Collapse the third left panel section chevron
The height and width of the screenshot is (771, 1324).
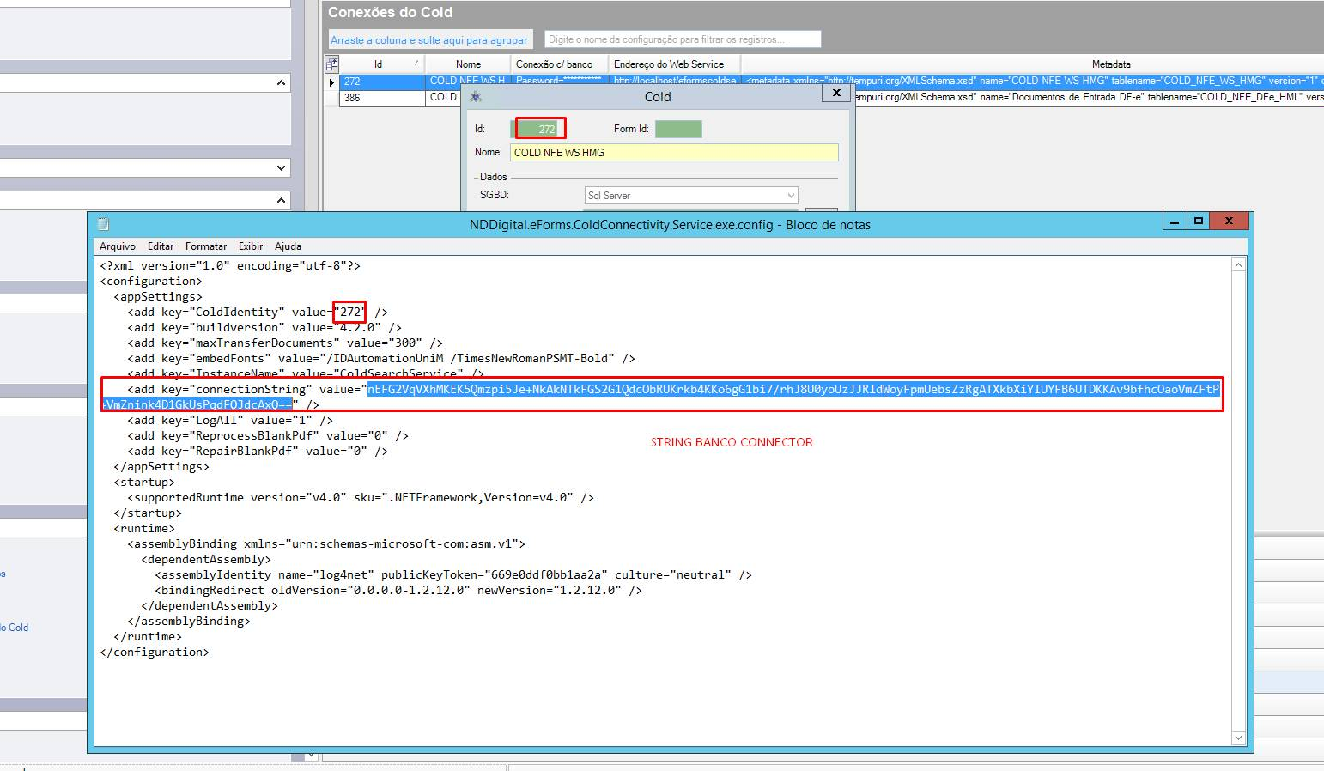coord(281,200)
